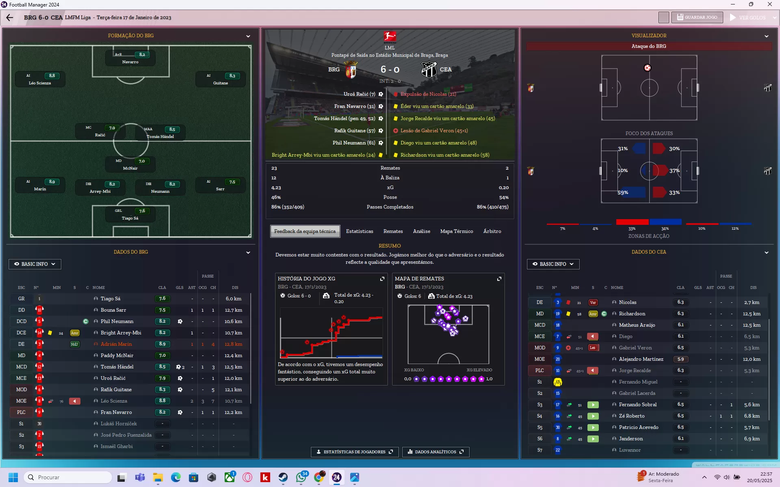
Task: Click the ball marker in the visualizador pitch
Action: [x=647, y=68]
